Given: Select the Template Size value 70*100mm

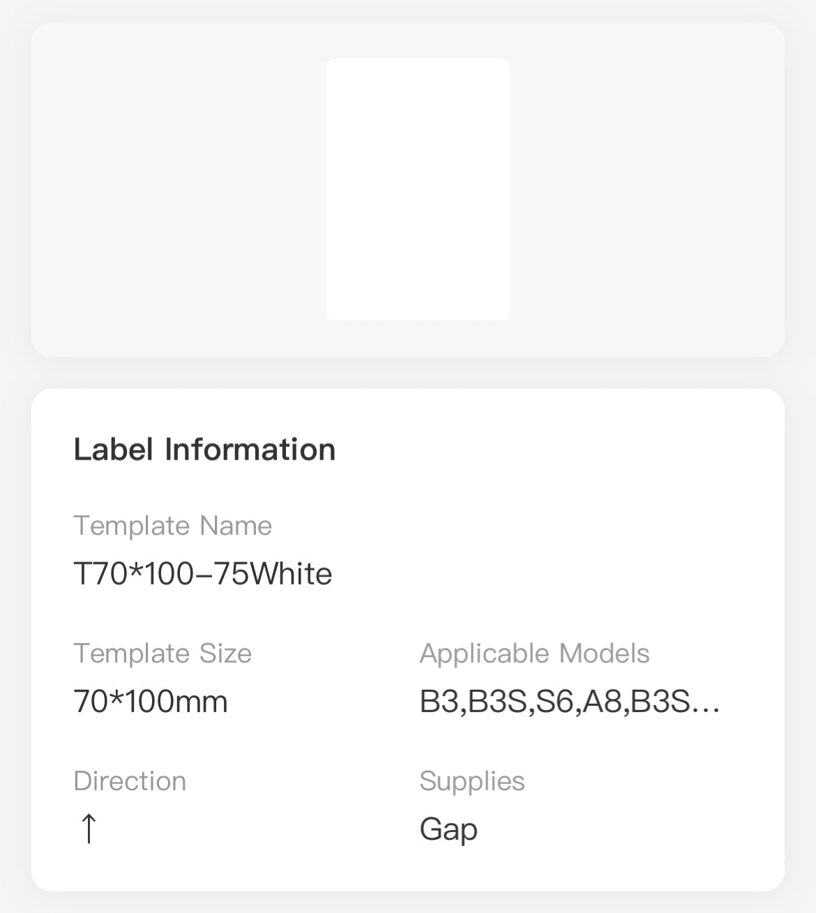Looking at the screenshot, I should [151, 702].
